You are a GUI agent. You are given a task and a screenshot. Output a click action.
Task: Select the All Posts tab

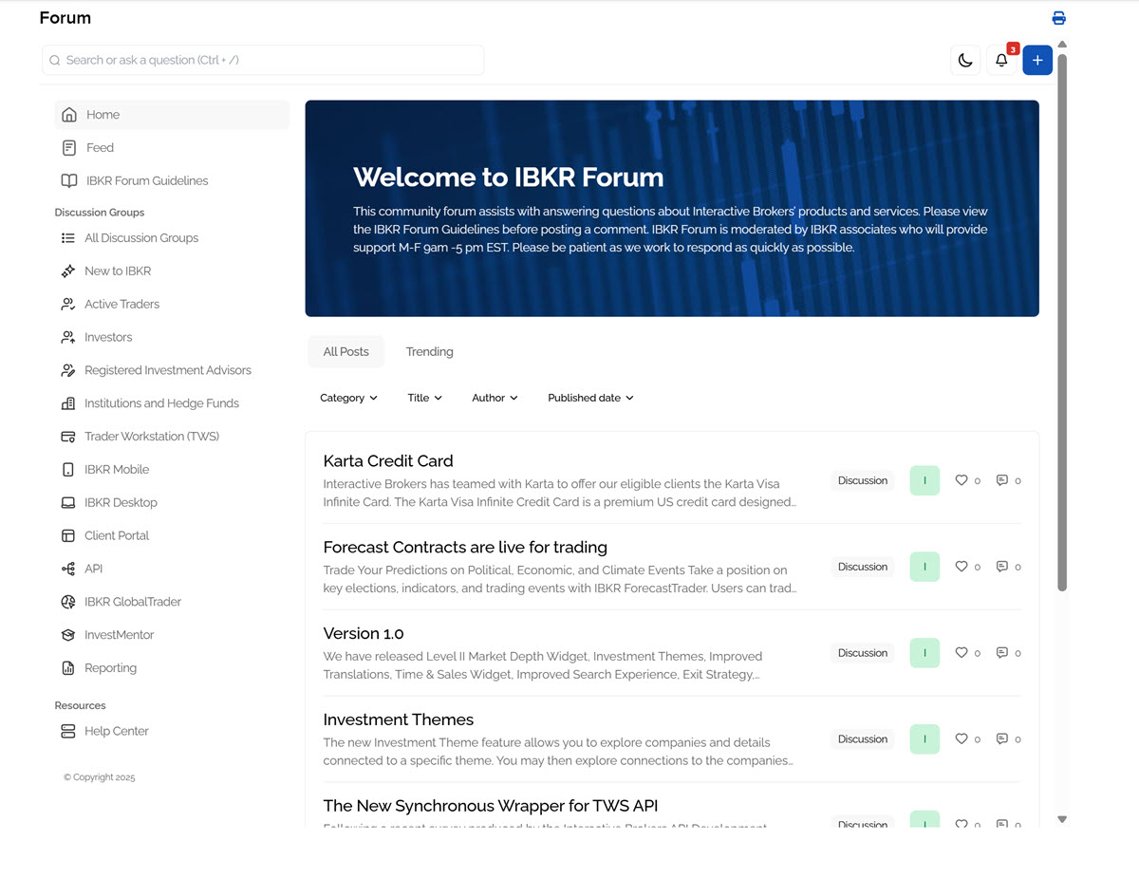tap(345, 351)
